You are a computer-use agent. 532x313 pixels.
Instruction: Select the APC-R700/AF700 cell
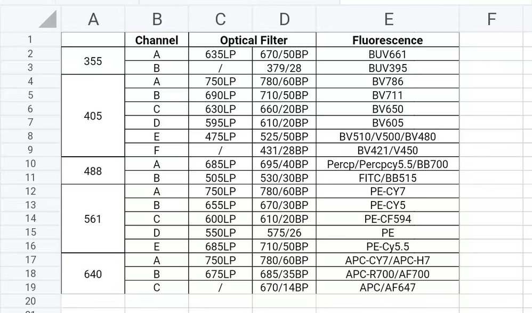[388, 274]
